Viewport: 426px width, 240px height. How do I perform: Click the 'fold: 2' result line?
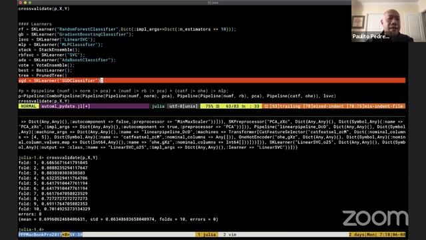[x=53, y=168]
